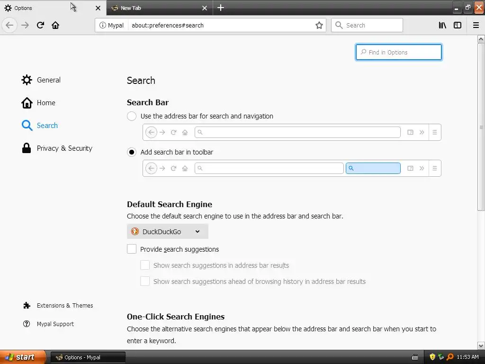Click the network connection tray icon
The height and width of the screenshot is (364, 485).
(x=441, y=357)
